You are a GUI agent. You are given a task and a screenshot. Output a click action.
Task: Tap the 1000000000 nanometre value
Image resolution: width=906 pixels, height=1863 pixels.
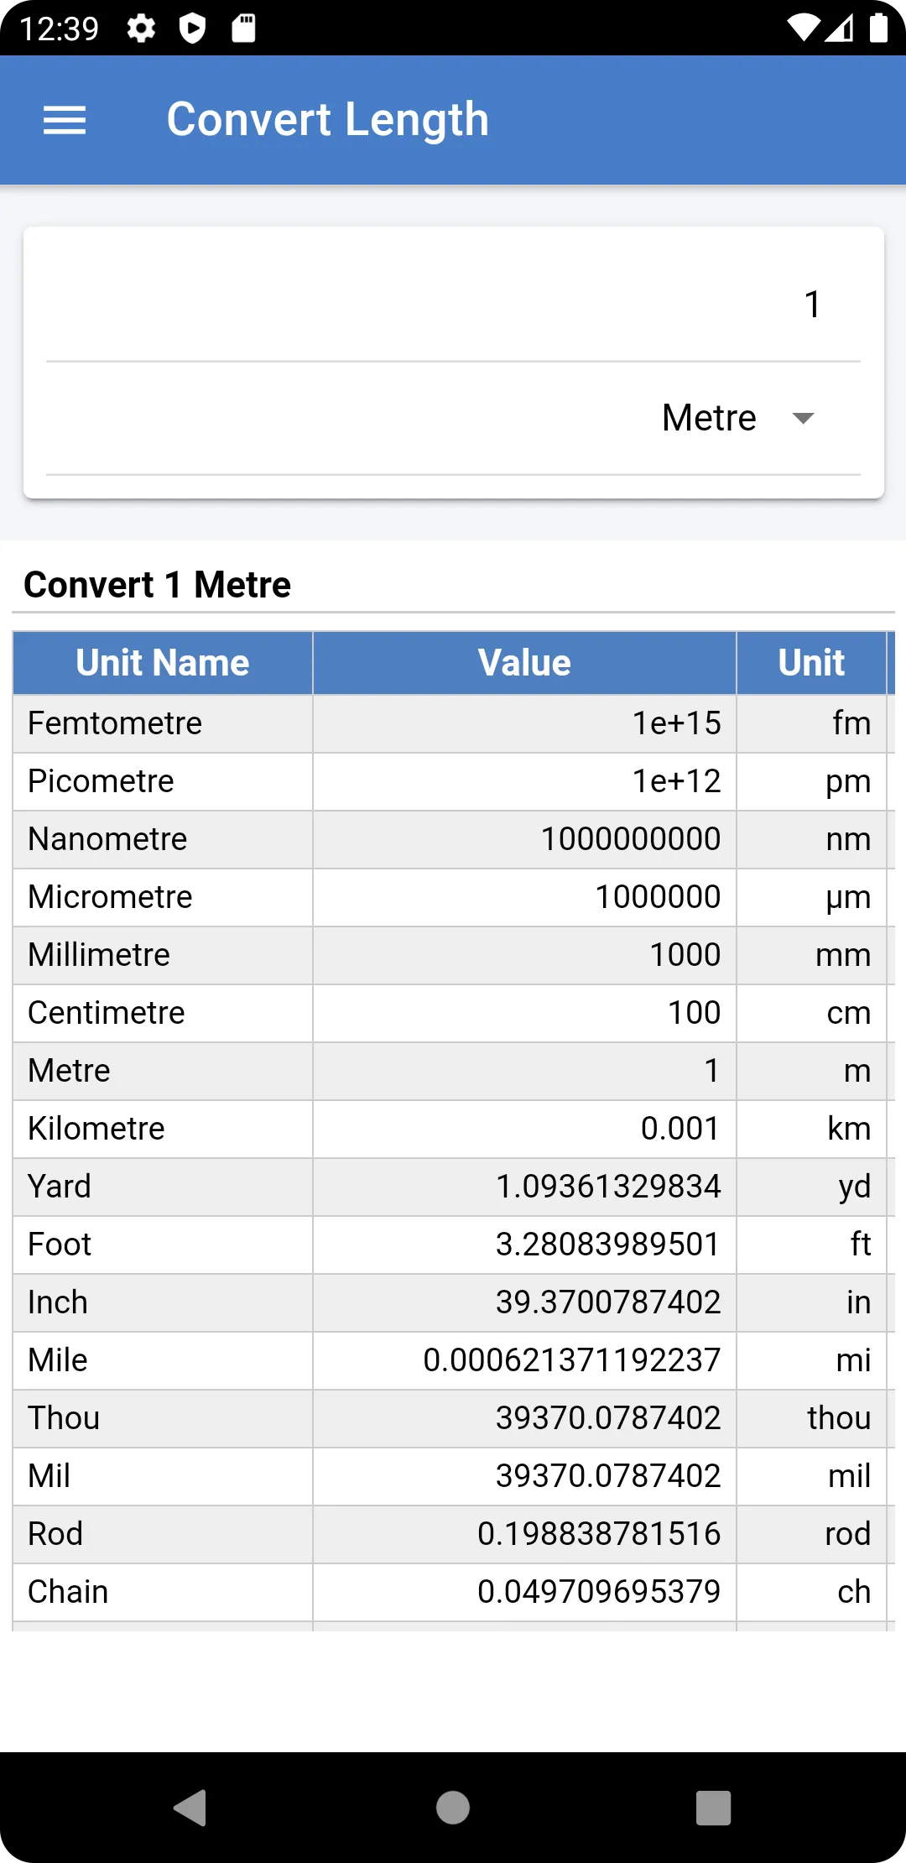click(631, 839)
